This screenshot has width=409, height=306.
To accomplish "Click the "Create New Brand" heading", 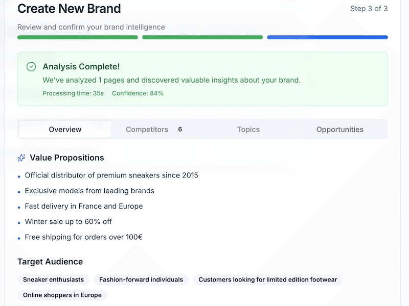I will (x=70, y=9).
